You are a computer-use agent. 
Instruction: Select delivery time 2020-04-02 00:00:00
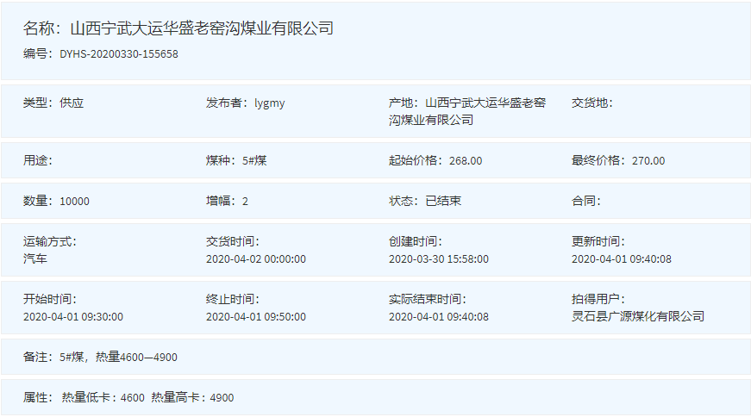(x=256, y=259)
